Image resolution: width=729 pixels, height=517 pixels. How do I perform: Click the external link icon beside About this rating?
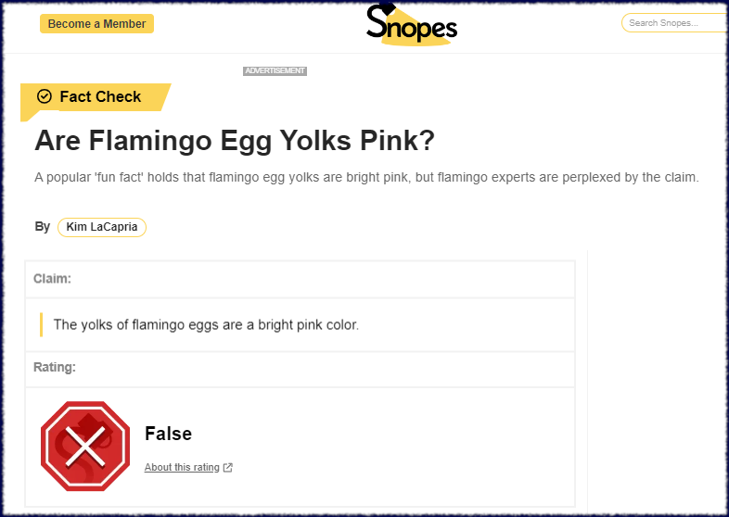pyautogui.click(x=228, y=468)
